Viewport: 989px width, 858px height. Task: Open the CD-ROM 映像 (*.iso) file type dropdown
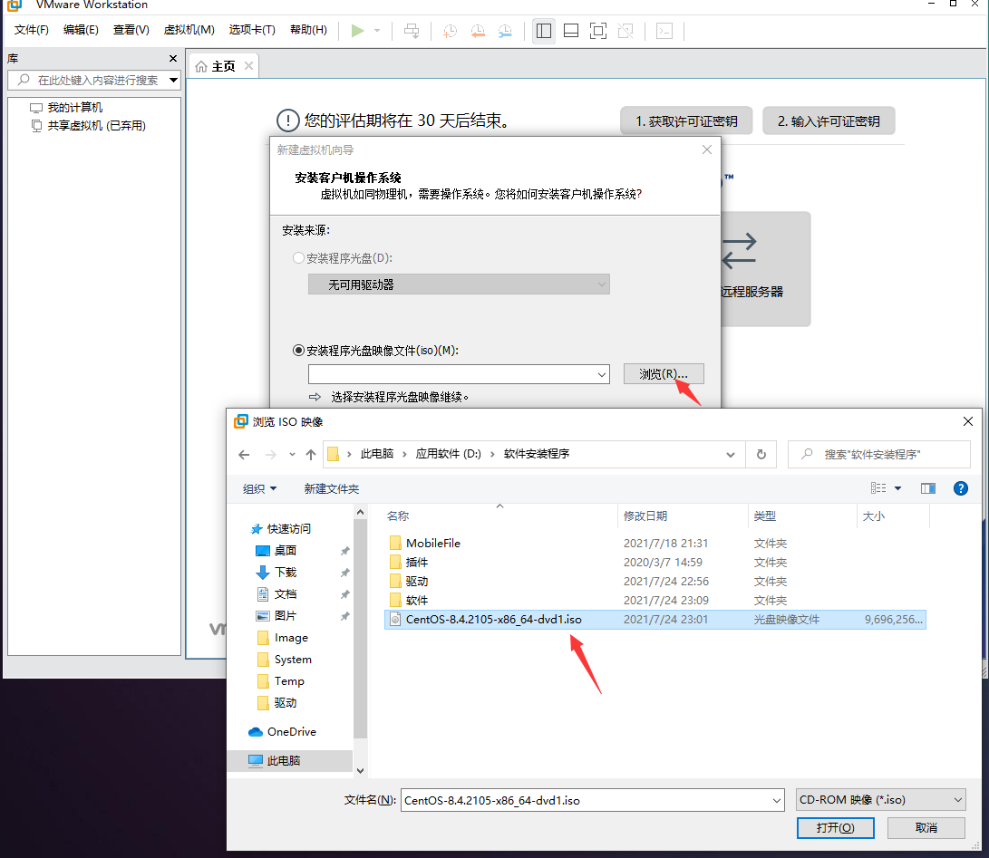click(879, 799)
